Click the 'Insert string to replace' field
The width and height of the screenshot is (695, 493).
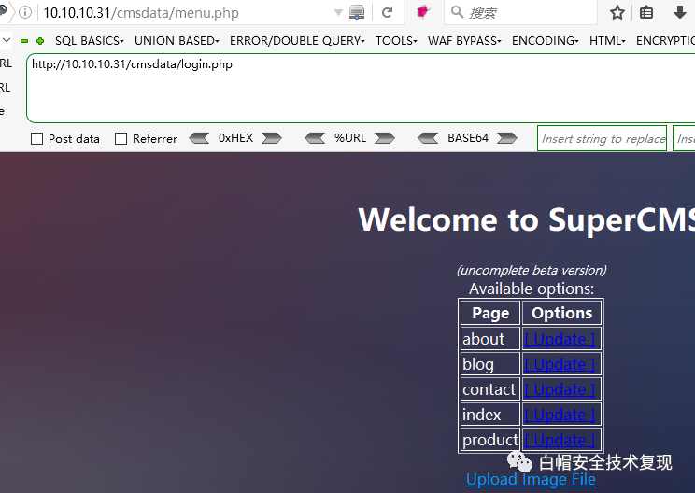click(x=602, y=138)
